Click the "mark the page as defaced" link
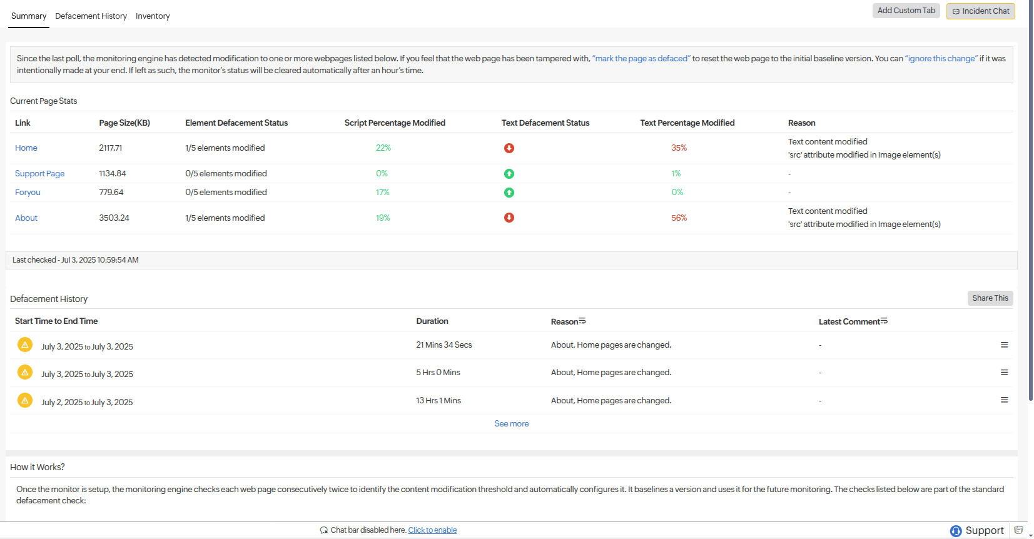Viewport: 1034px width, 539px height. 641,59
